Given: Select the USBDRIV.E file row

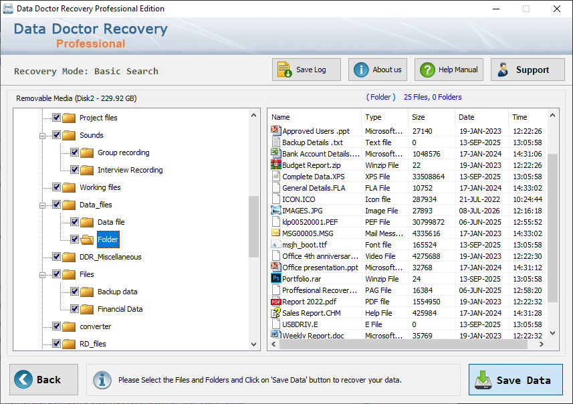Looking at the screenshot, I should pyautogui.click(x=409, y=324).
